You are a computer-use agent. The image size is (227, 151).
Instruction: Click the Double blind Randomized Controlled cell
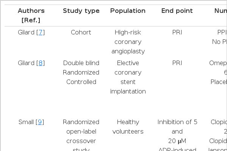[x=81, y=72]
